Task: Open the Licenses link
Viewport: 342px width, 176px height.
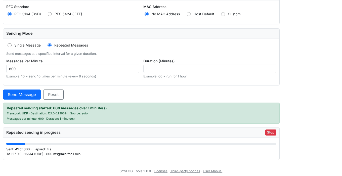Action: (x=160, y=171)
